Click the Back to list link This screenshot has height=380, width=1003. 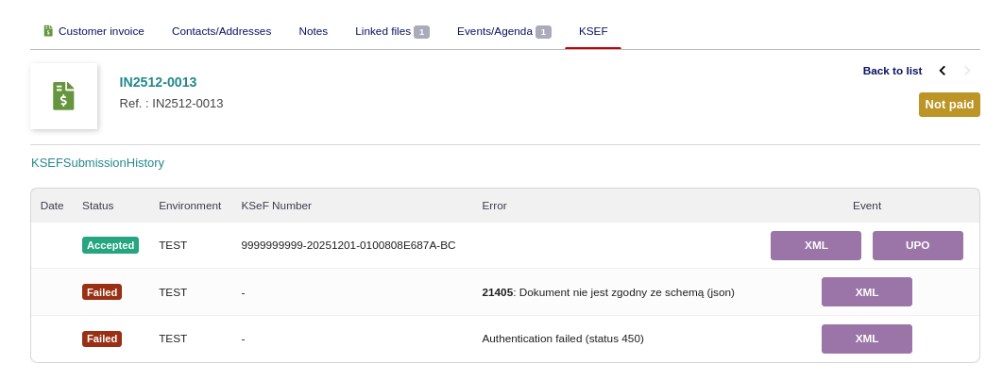pos(892,71)
